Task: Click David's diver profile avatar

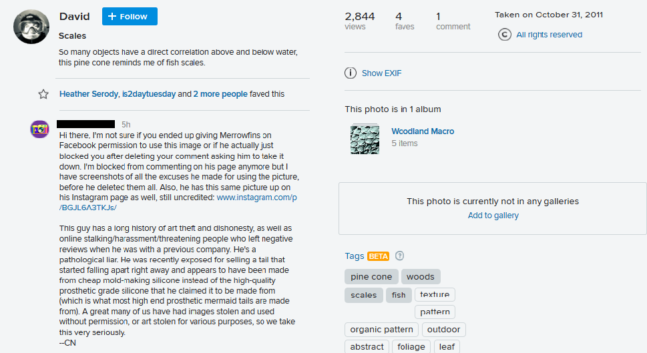Action: [x=31, y=27]
